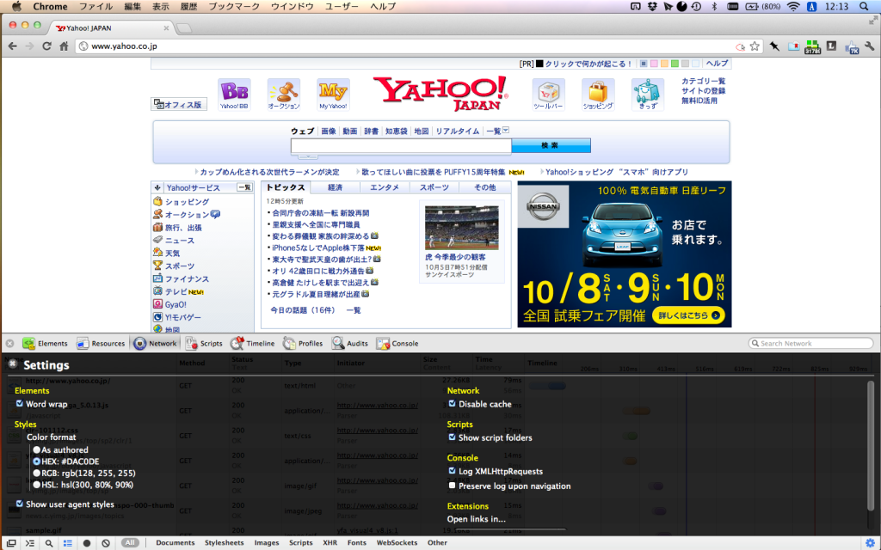Toggle the Word wrap checkbox
This screenshot has height=550, width=881.
(x=20, y=404)
